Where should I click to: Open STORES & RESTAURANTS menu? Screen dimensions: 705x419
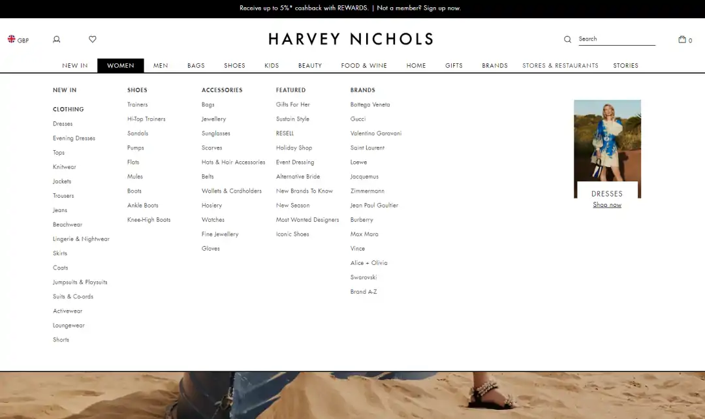click(x=560, y=66)
